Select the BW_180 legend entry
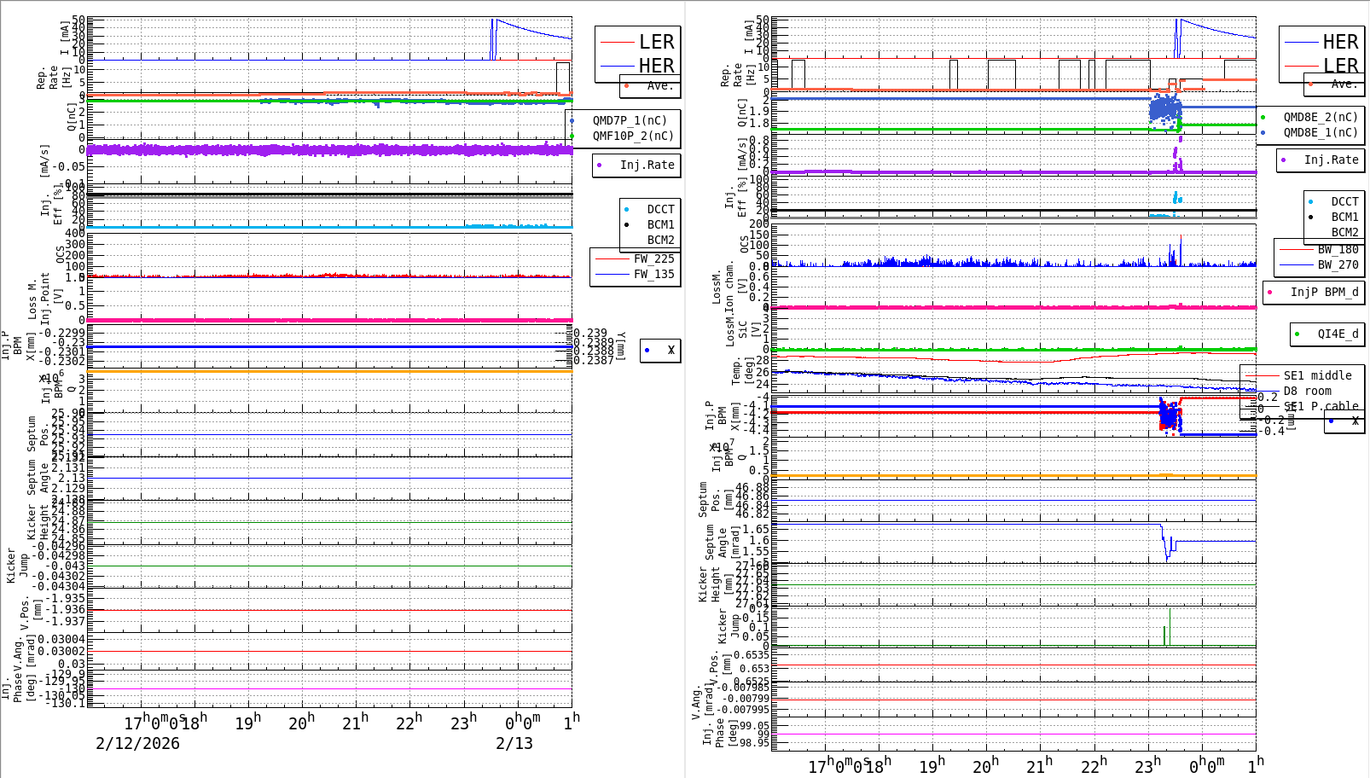1370x778 pixels. pos(1338,249)
